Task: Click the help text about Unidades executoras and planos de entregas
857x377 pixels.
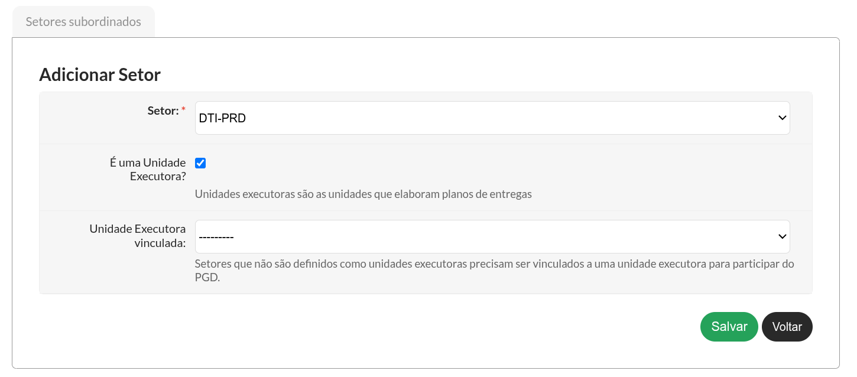Action: pos(363,194)
